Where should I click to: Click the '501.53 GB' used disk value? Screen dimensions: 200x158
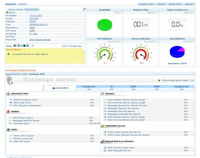point(95,123)
